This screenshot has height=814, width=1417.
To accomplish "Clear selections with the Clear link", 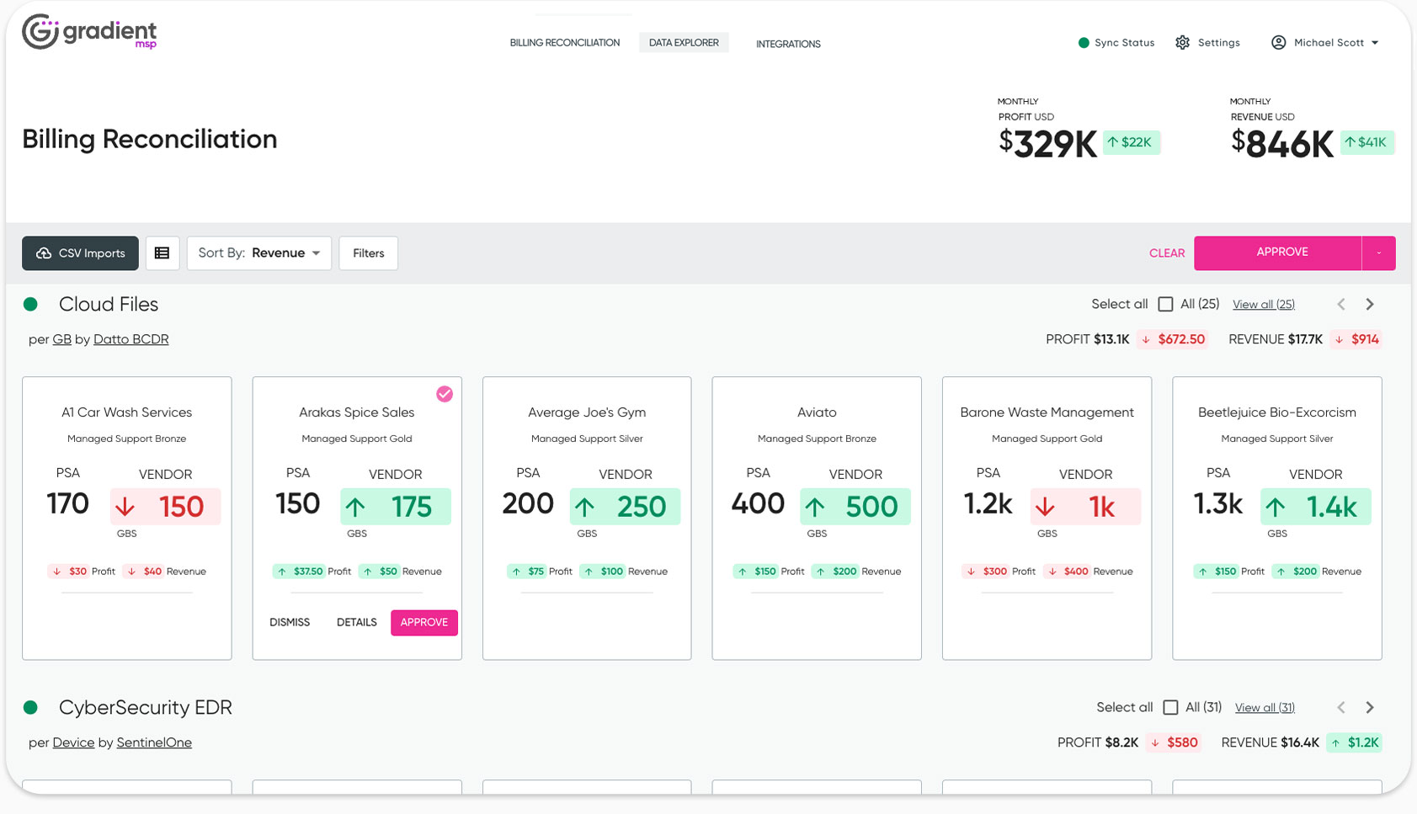I will pyautogui.click(x=1167, y=253).
